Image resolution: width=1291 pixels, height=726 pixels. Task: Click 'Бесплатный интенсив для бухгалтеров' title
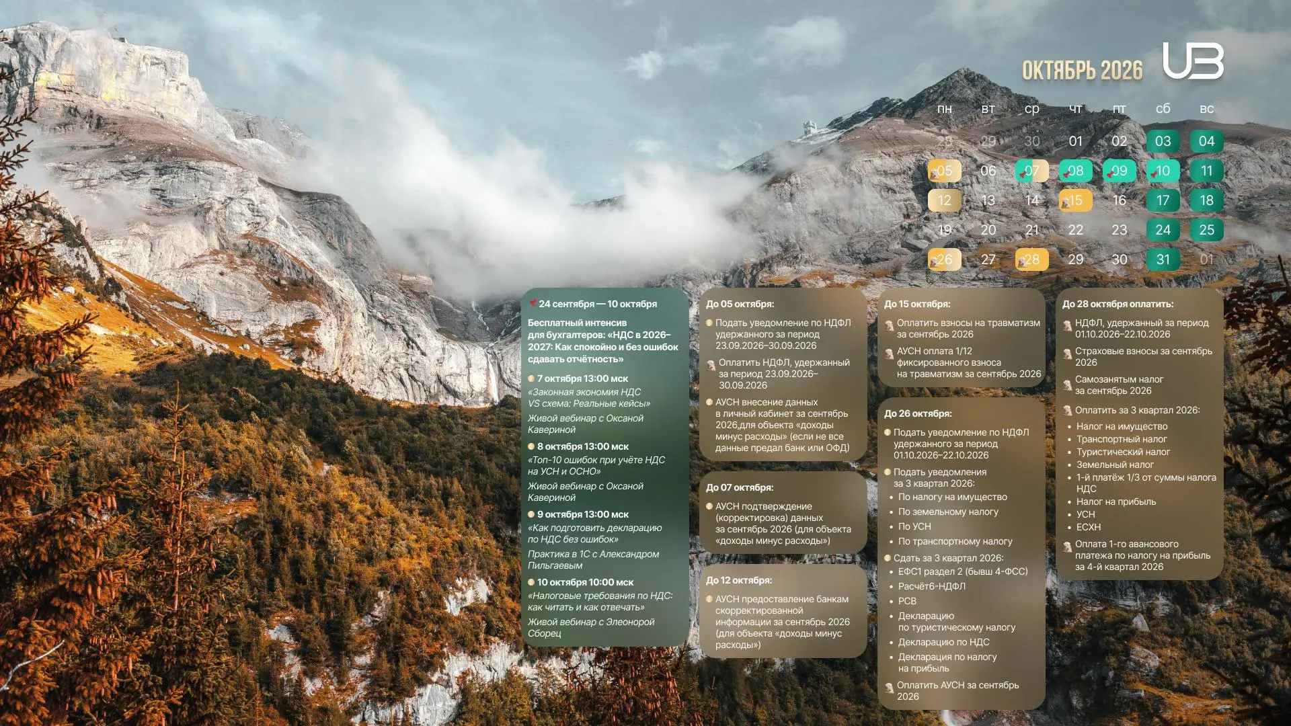click(603, 341)
